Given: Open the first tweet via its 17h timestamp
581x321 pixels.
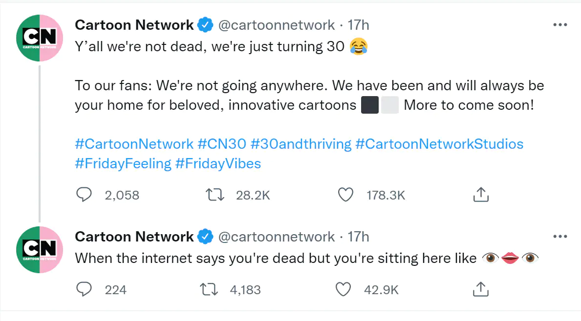Looking at the screenshot, I should click(x=358, y=25).
